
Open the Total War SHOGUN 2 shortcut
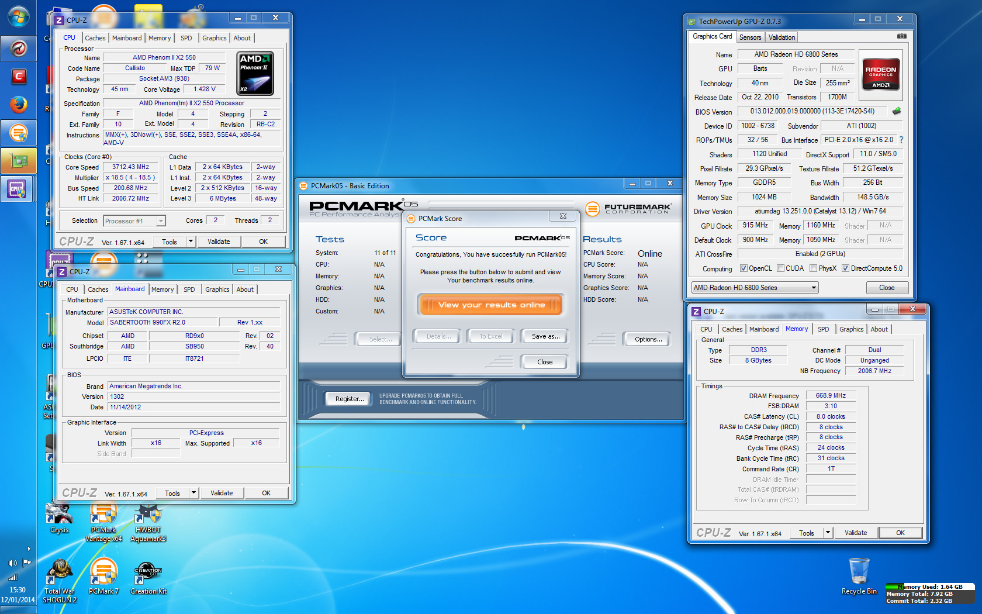coord(59,581)
